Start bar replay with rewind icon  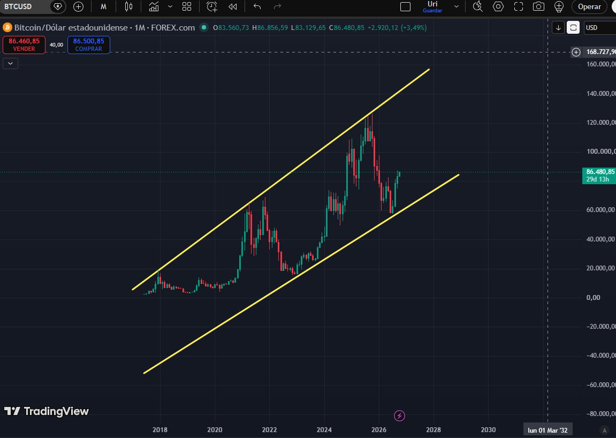click(x=233, y=6)
